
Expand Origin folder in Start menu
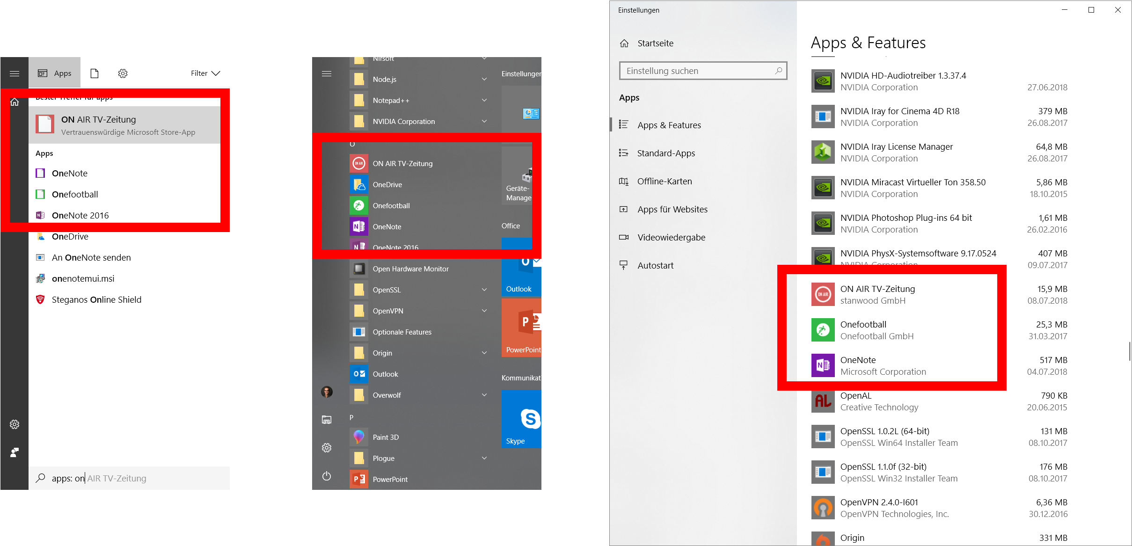(419, 353)
